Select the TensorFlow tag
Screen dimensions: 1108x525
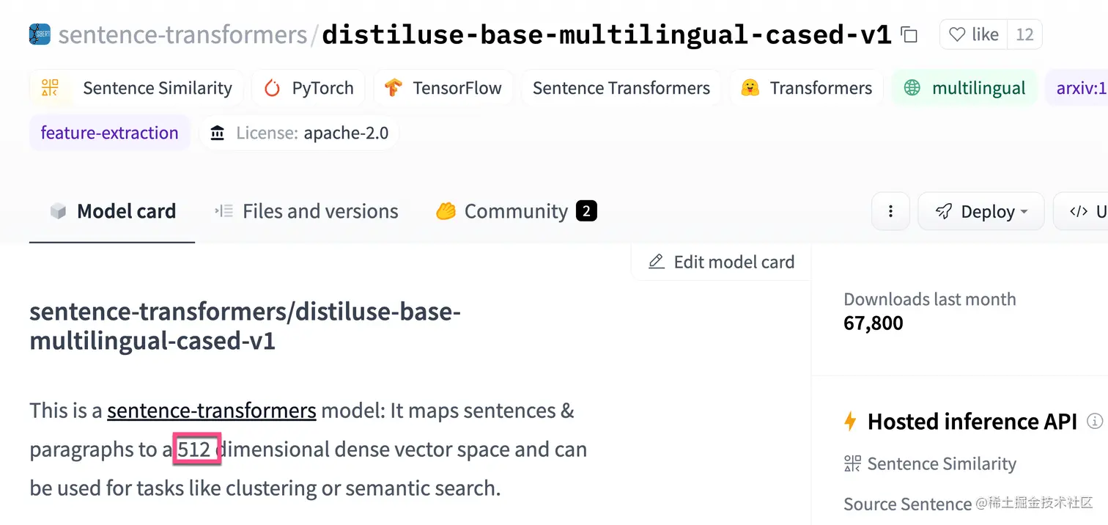coord(443,88)
